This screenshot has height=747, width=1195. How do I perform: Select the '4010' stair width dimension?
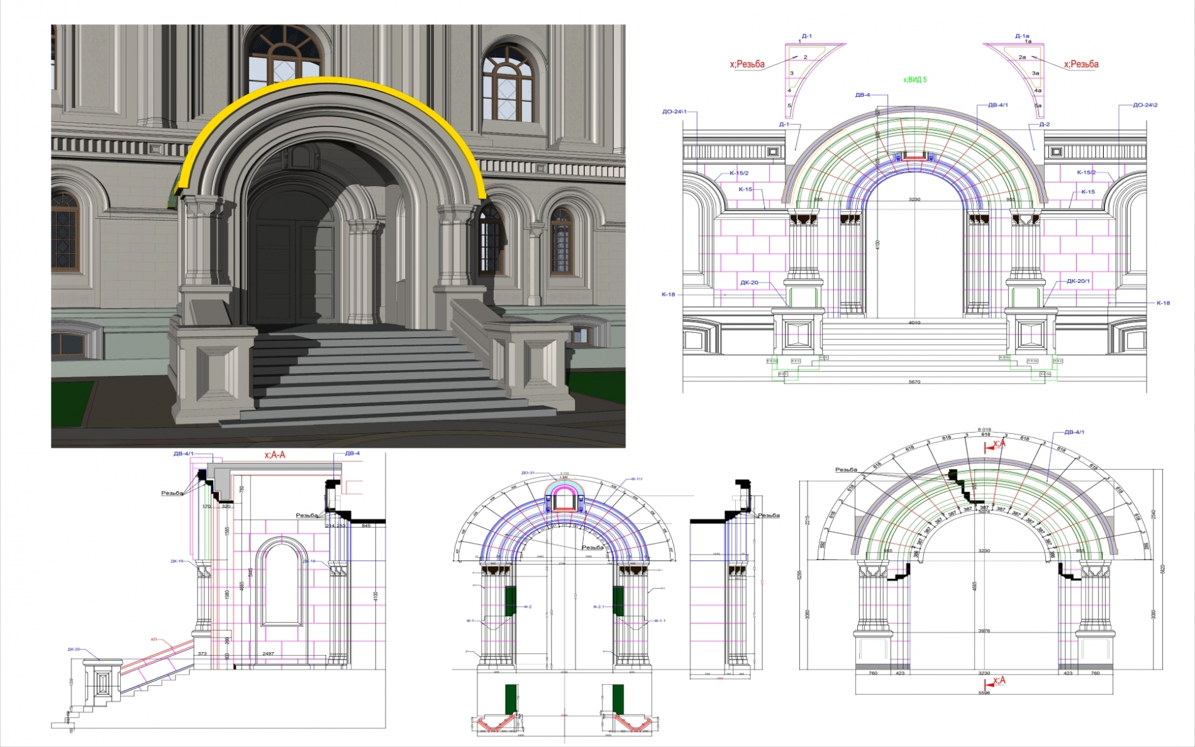tap(914, 323)
